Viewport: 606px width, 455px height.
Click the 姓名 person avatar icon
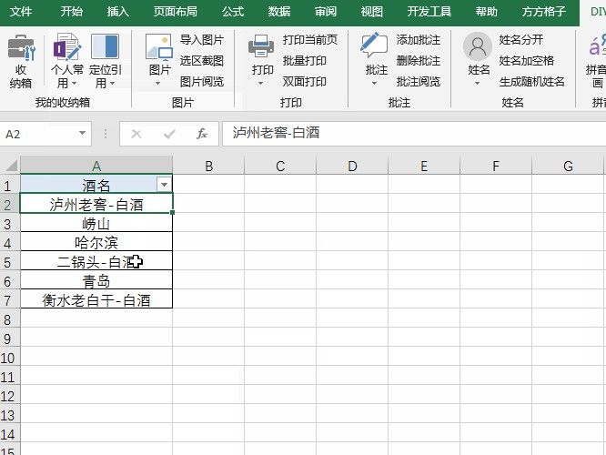pyautogui.click(x=478, y=46)
